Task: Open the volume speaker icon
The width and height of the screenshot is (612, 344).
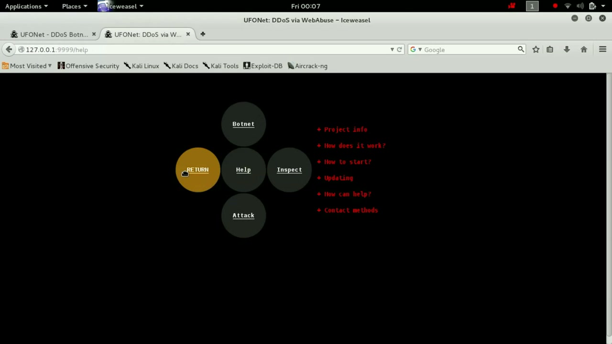Action: click(580, 6)
